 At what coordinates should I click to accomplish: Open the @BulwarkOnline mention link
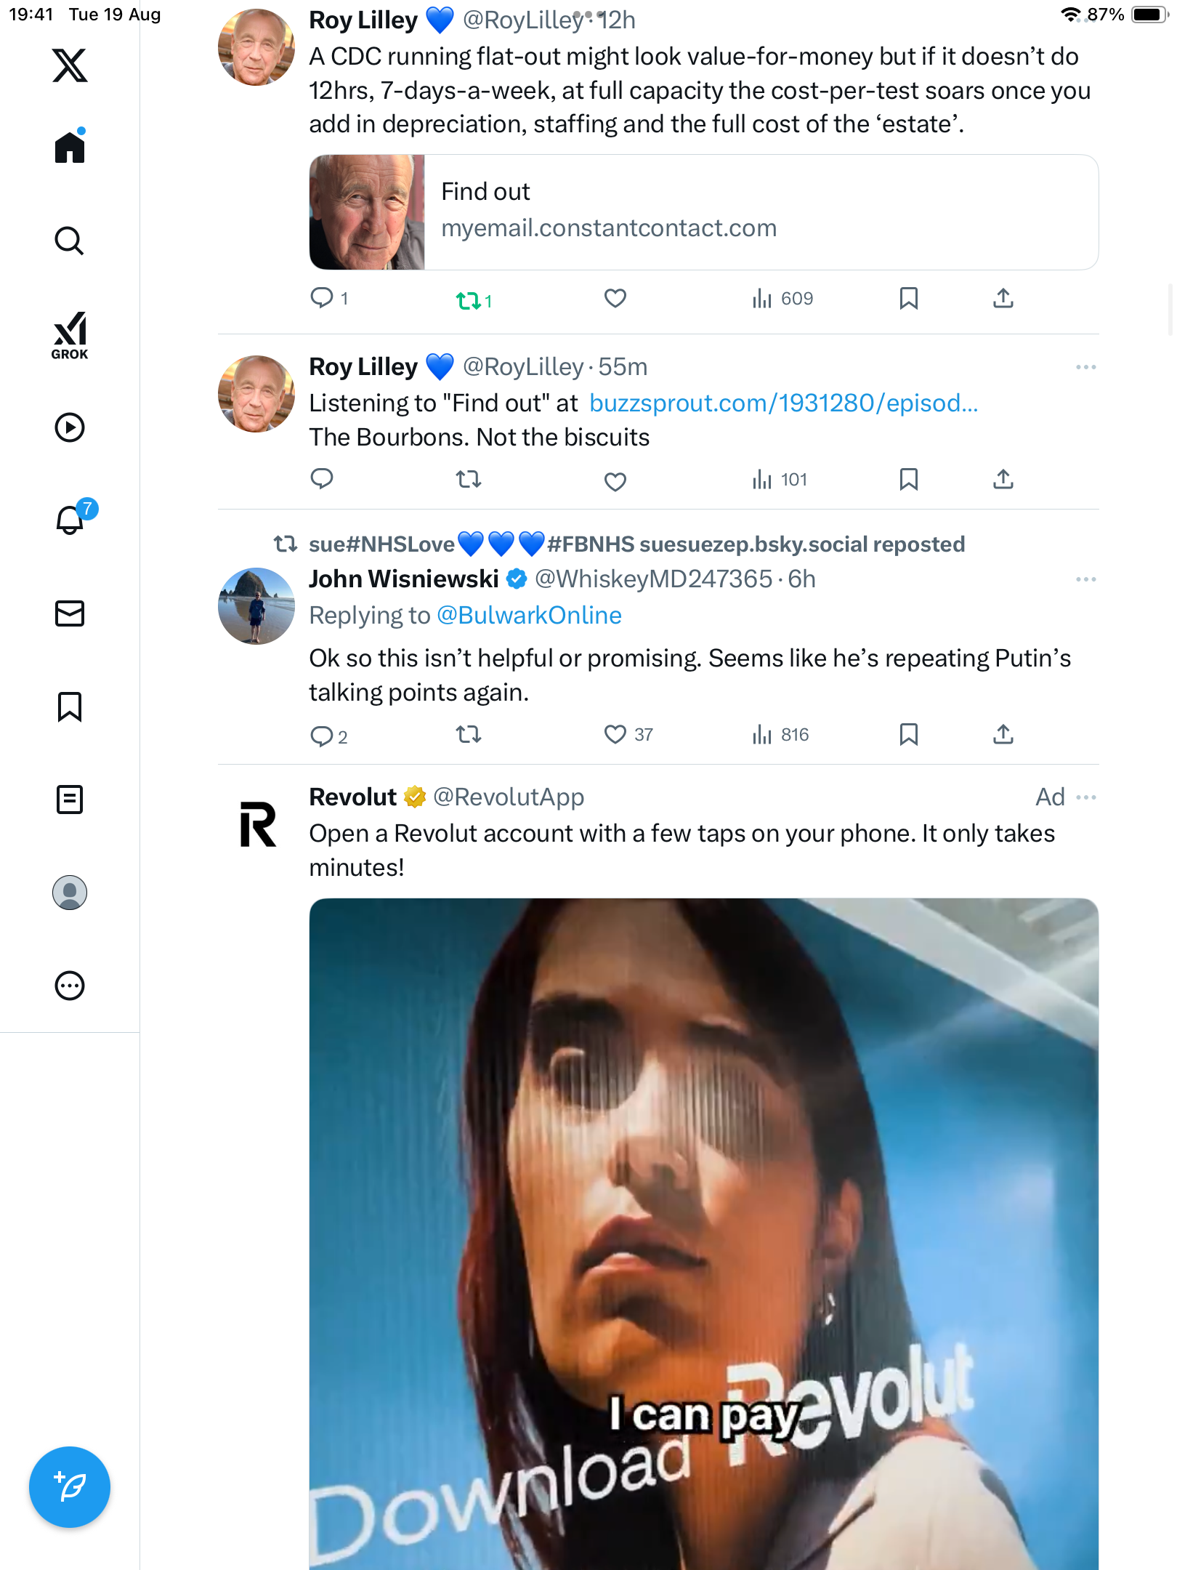[529, 616]
